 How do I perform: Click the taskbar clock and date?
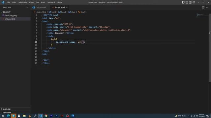(201, 116)
